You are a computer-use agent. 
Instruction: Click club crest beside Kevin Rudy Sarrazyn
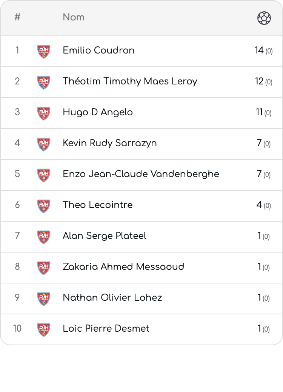tap(44, 144)
